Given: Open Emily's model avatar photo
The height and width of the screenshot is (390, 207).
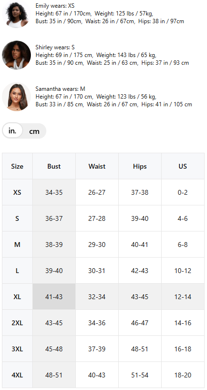Looking at the screenshot, I should click(16, 14).
